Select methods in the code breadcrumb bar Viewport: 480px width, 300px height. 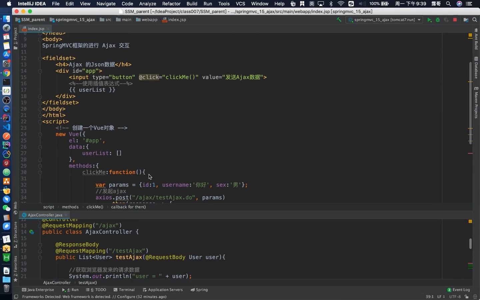(x=70, y=207)
